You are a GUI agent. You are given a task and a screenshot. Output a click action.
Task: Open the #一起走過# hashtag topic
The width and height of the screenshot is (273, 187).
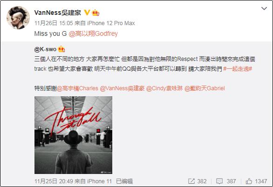point(238,69)
